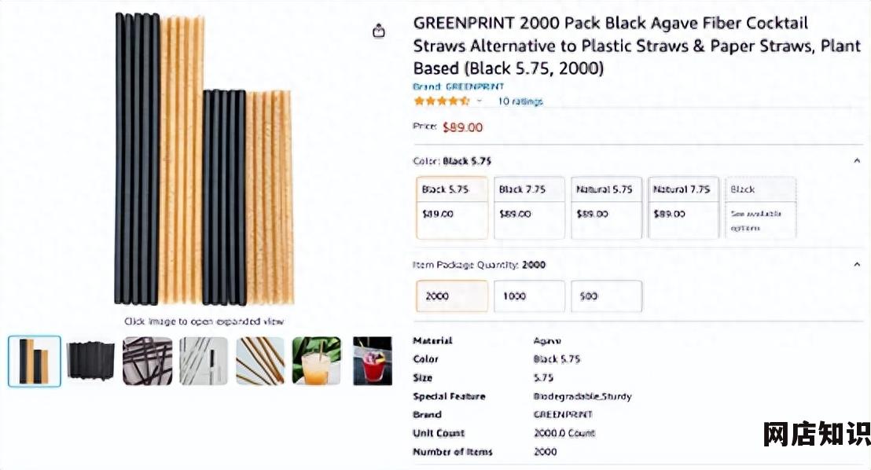The width and height of the screenshot is (871, 470).
Task: Choose the Natural 7.75 variant
Action: pyautogui.click(x=683, y=207)
